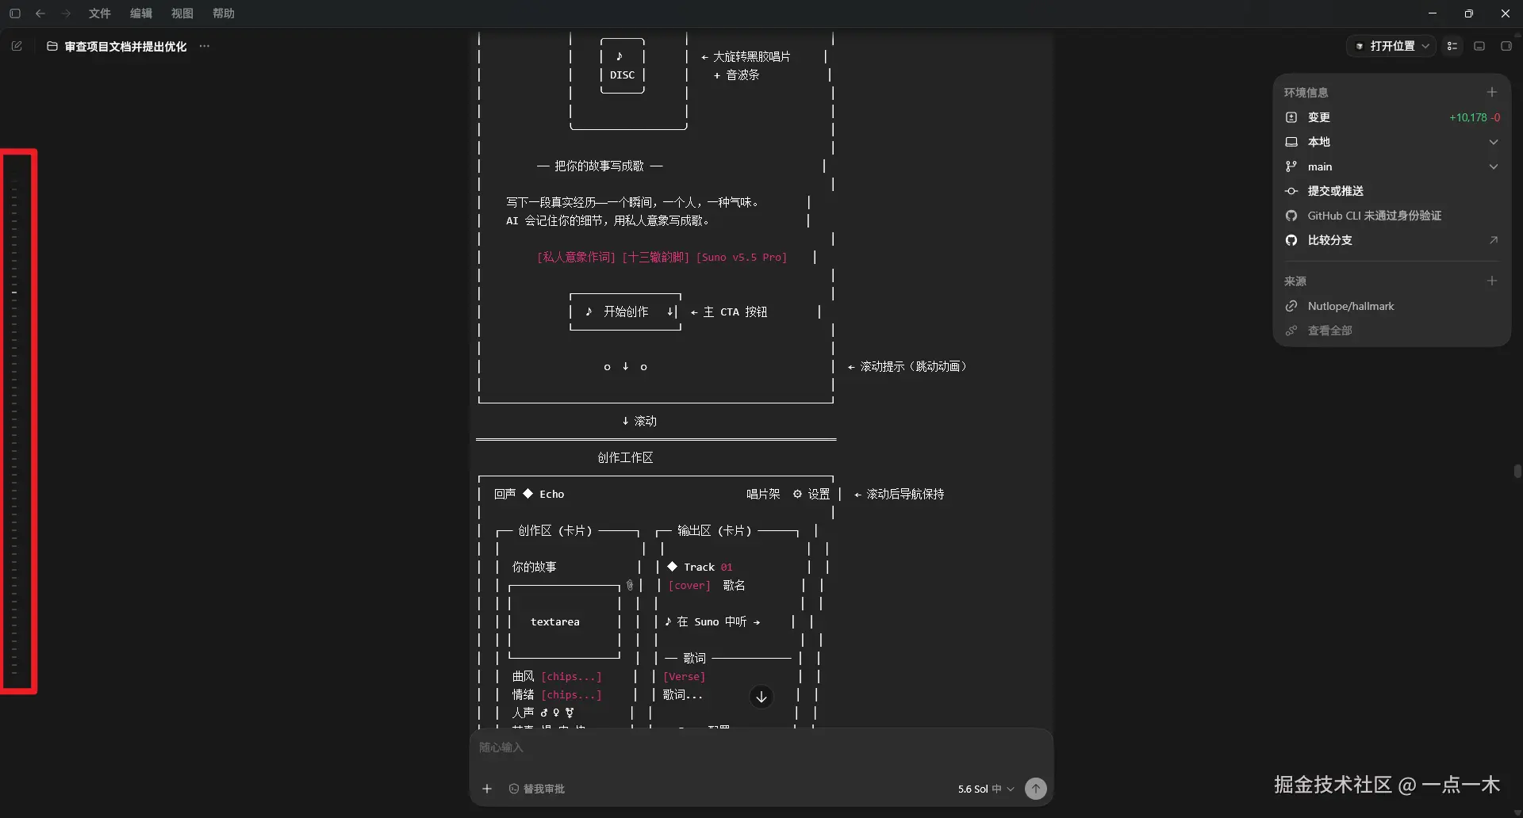
Task: Open the Nutlope/hallmark source link
Action: tap(1351, 306)
